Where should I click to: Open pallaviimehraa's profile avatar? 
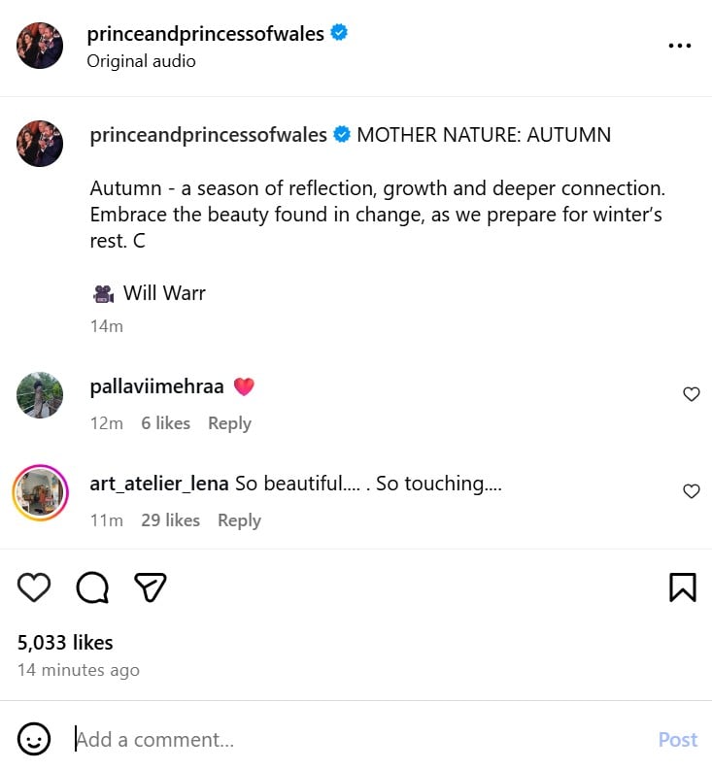click(x=40, y=395)
